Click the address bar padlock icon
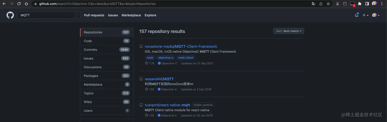 click(35, 4)
